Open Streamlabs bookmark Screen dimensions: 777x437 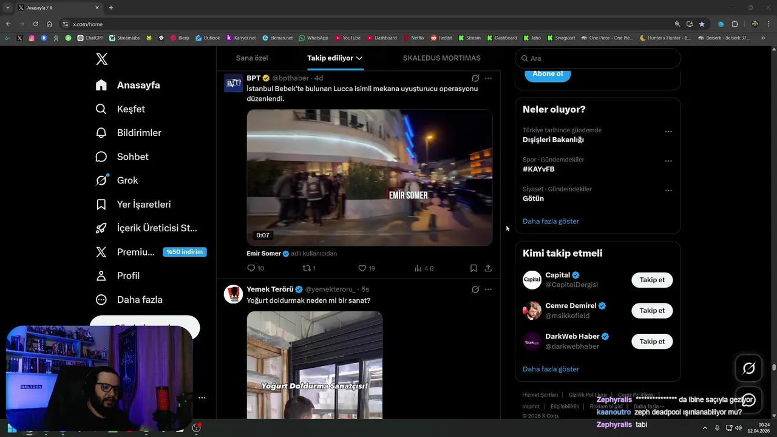click(124, 38)
